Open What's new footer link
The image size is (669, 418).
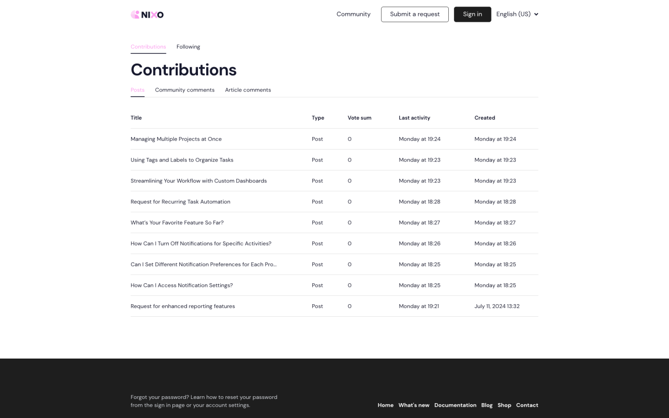point(413,405)
